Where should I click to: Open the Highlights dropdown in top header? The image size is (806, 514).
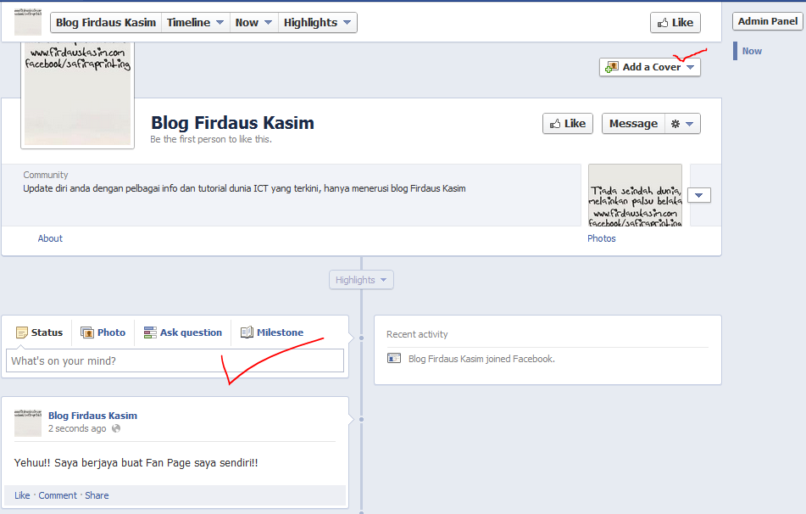tap(317, 23)
